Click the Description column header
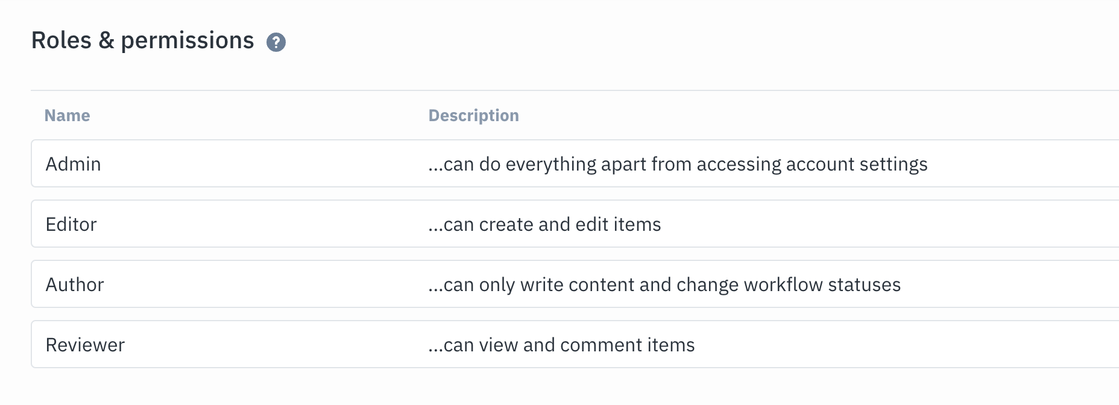The width and height of the screenshot is (1119, 405). [474, 116]
